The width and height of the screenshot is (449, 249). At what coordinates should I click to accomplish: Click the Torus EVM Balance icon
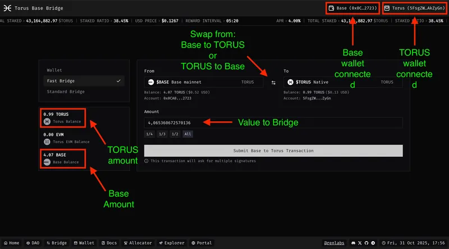tap(47, 142)
